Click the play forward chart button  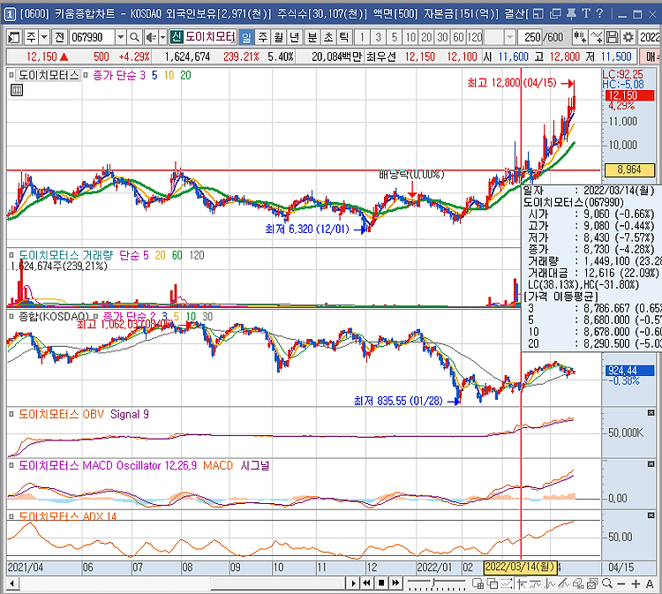point(353,583)
